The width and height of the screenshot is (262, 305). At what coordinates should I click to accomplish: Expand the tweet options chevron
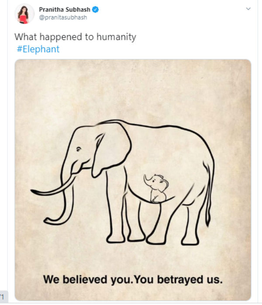pyautogui.click(x=248, y=9)
